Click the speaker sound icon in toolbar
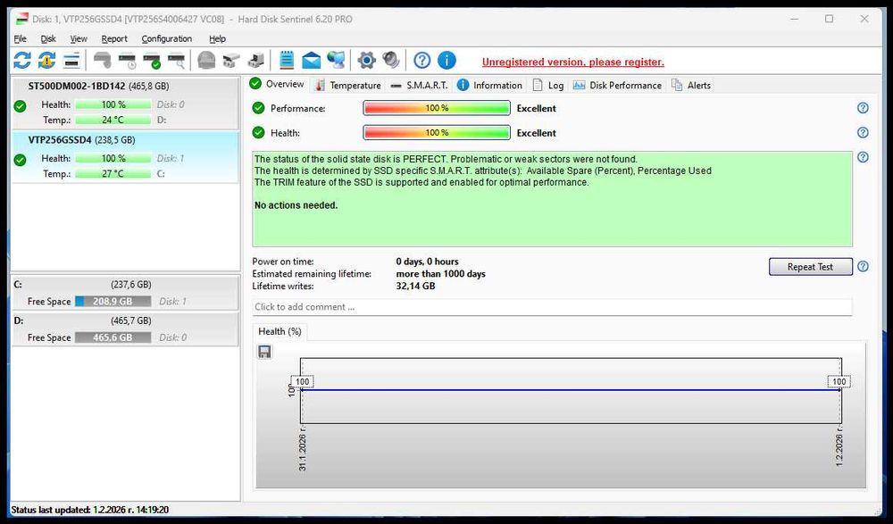Screen dimensions: 893x524 (391, 60)
